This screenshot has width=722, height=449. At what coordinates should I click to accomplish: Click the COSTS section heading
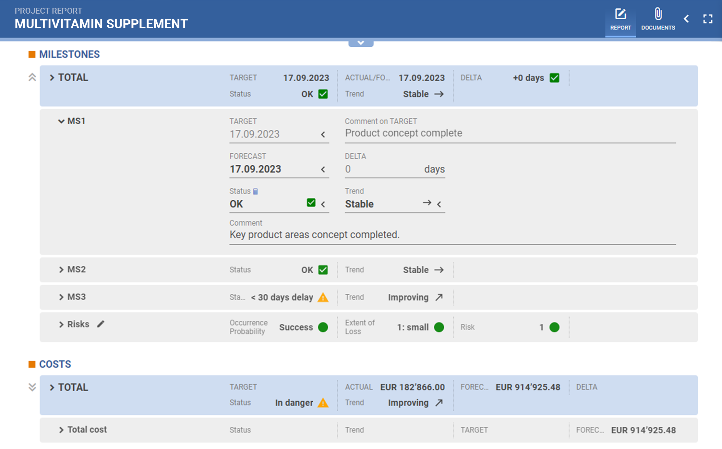55,364
